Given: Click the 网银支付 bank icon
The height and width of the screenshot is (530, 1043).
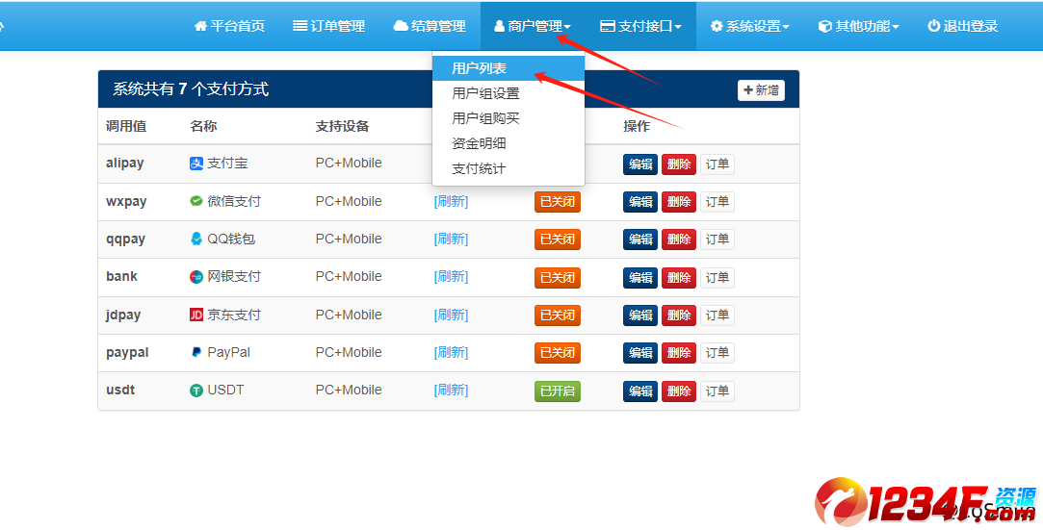Looking at the screenshot, I should click(x=196, y=277).
